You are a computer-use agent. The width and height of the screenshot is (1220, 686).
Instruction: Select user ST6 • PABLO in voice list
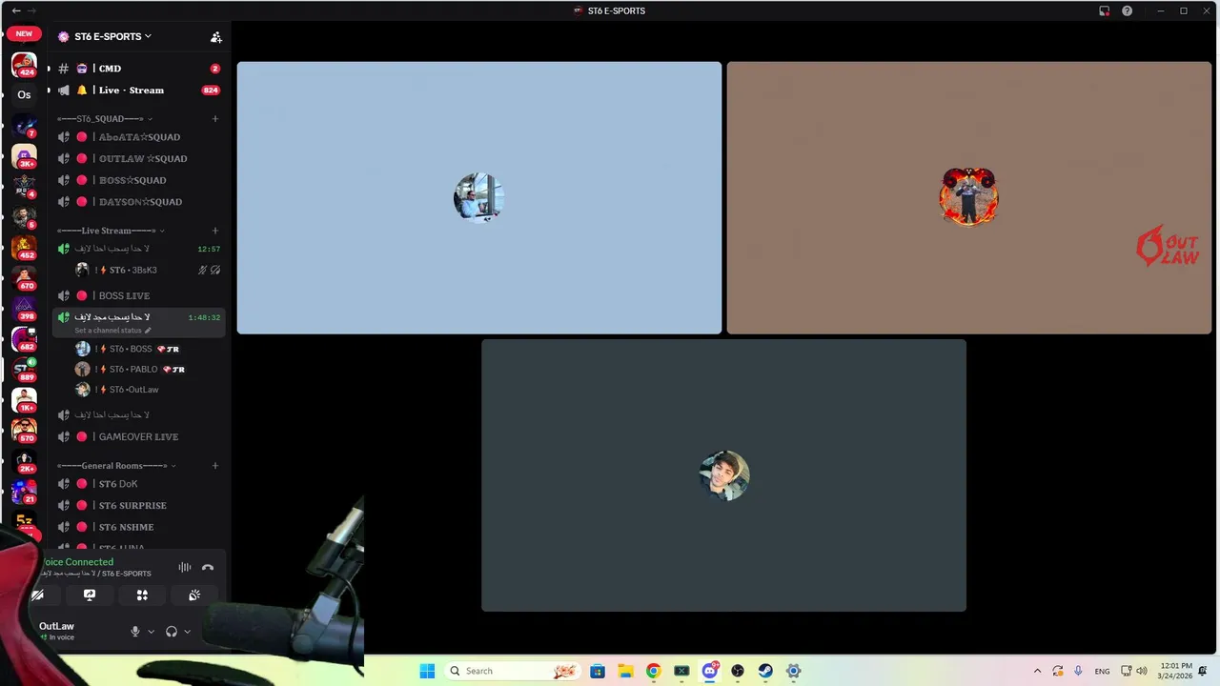point(148,370)
